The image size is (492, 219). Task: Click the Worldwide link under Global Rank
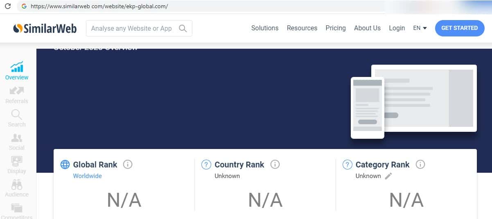[x=88, y=176]
